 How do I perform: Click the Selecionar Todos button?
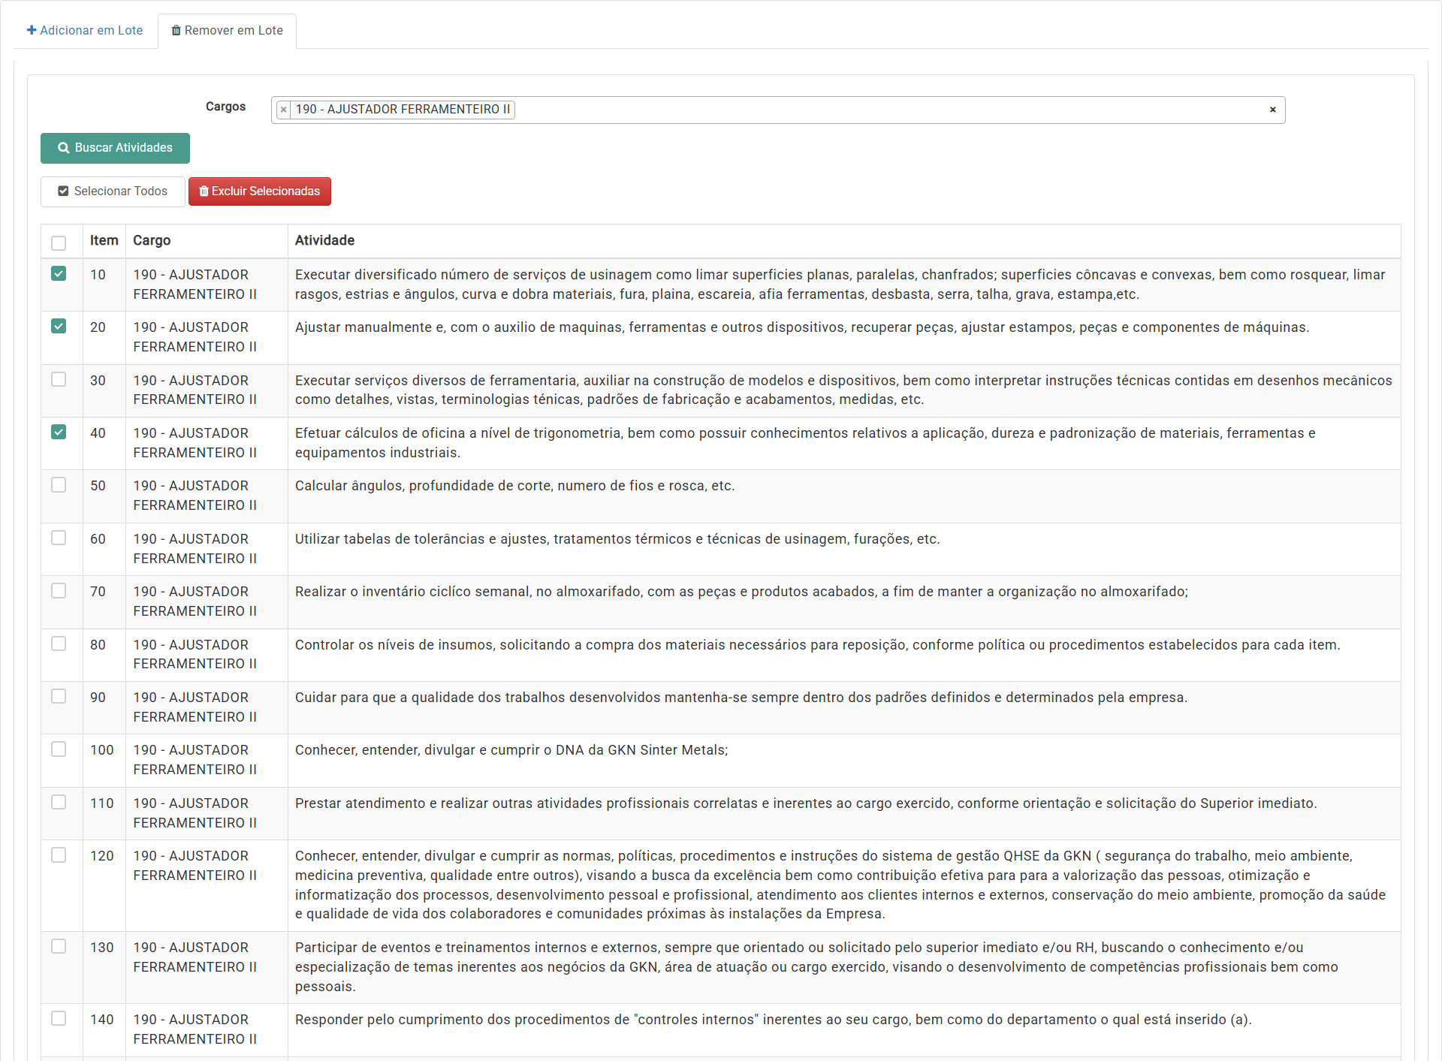[113, 191]
